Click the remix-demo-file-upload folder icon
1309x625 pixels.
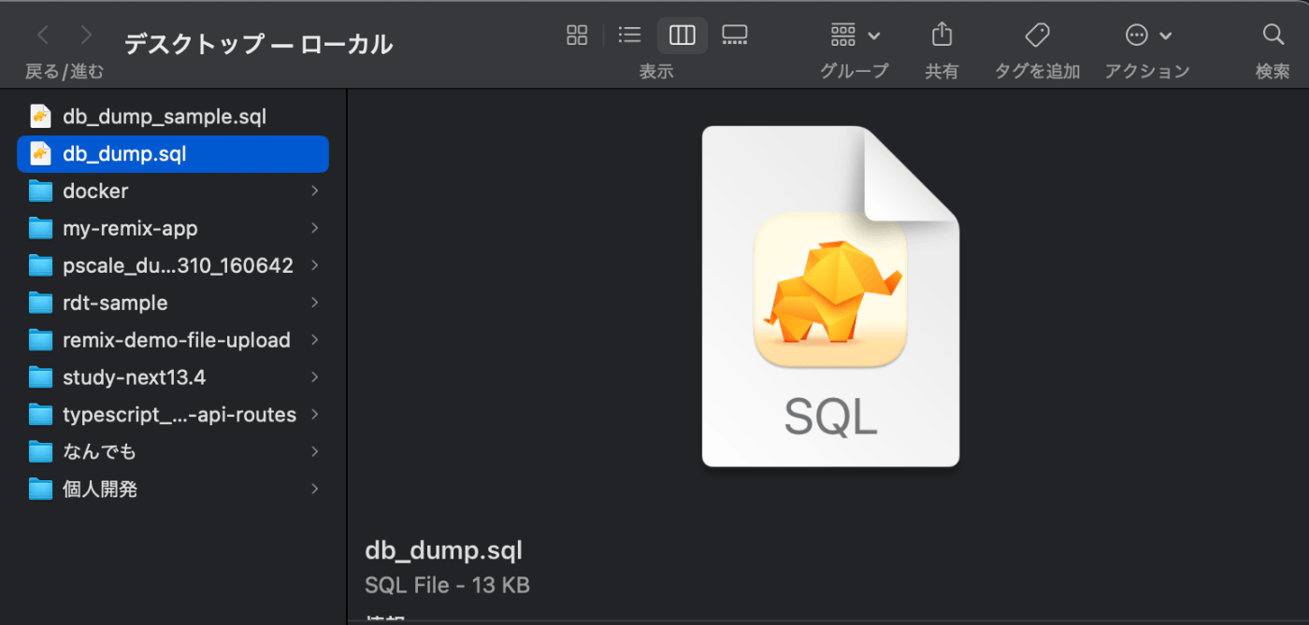(40, 340)
